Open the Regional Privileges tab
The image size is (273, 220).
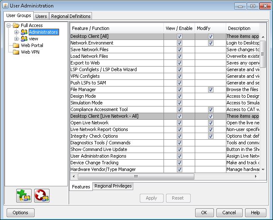pos(113,186)
